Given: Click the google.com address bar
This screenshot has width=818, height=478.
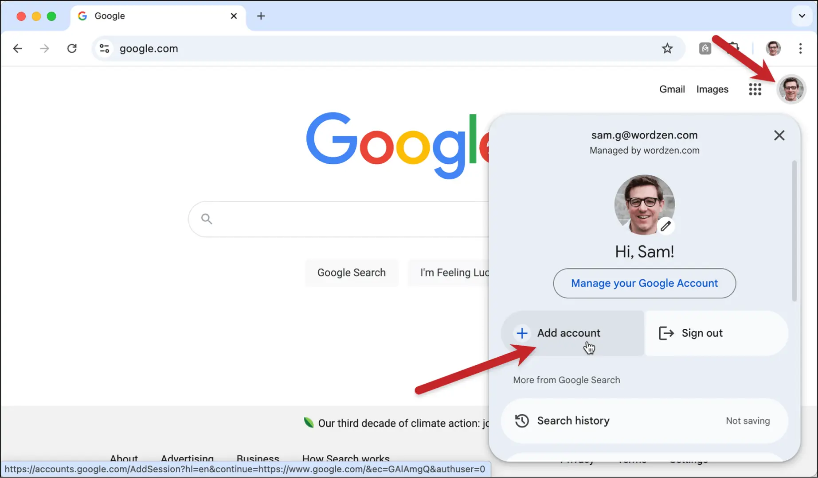Looking at the screenshot, I should click(x=388, y=48).
